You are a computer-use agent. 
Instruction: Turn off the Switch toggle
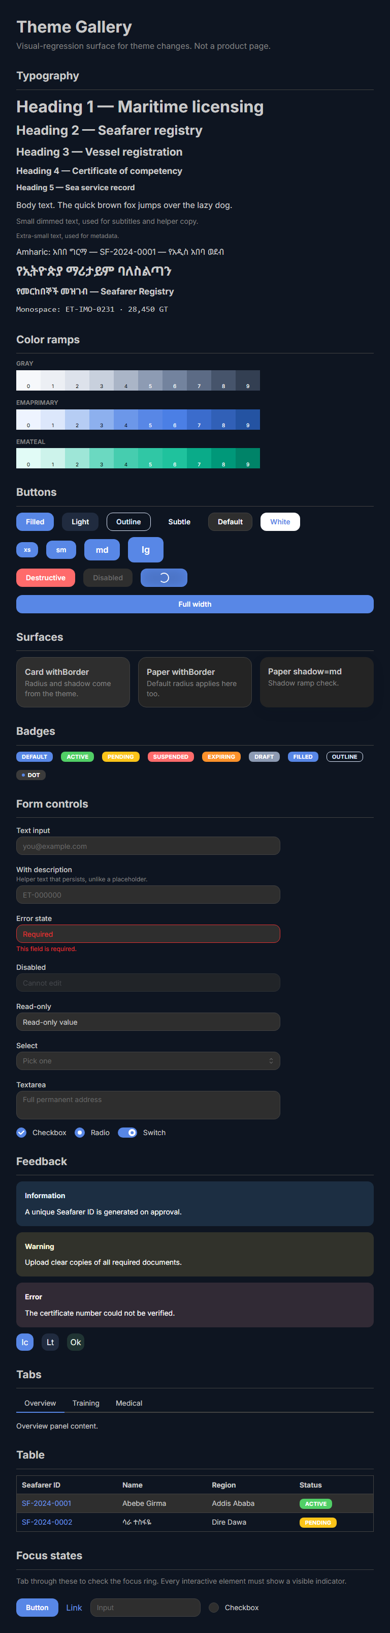[127, 1132]
